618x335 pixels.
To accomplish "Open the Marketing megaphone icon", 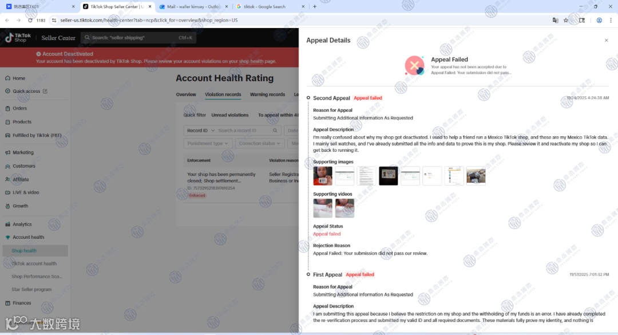I will [x=7, y=152].
